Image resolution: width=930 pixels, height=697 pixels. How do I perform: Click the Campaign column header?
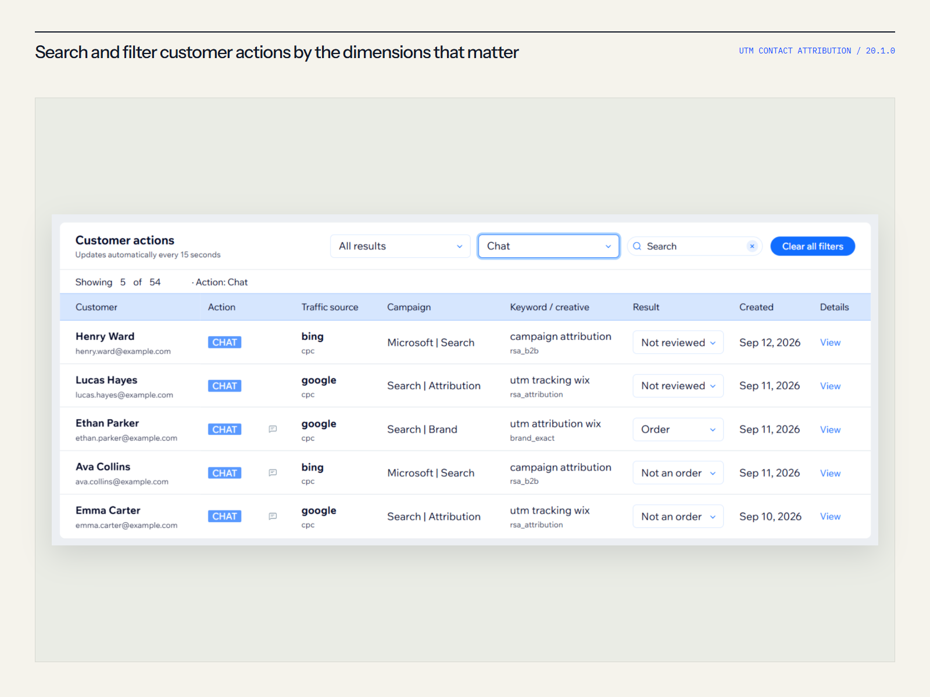pyautogui.click(x=409, y=307)
